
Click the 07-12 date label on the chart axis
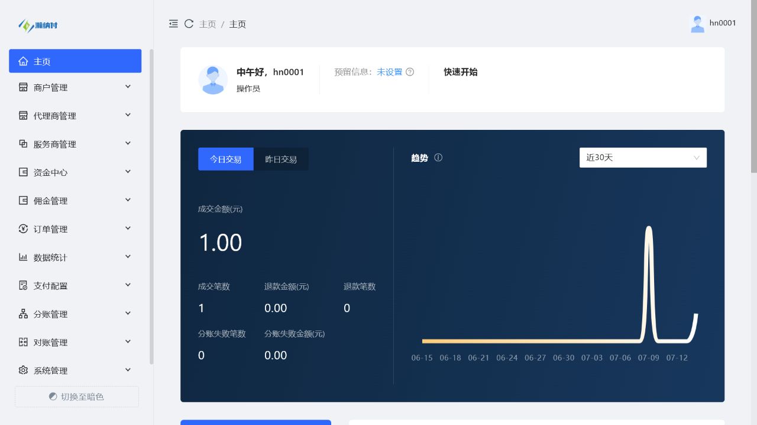(677, 358)
